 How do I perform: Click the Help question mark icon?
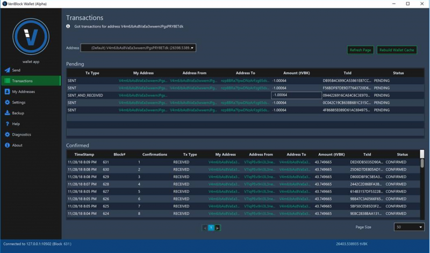click(8, 124)
